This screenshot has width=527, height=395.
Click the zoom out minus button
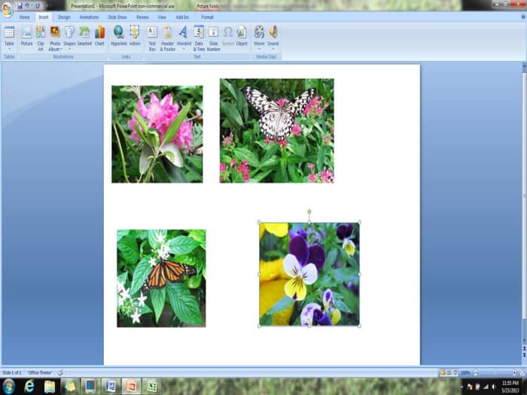pyautogui.click(x=476, y=372)
